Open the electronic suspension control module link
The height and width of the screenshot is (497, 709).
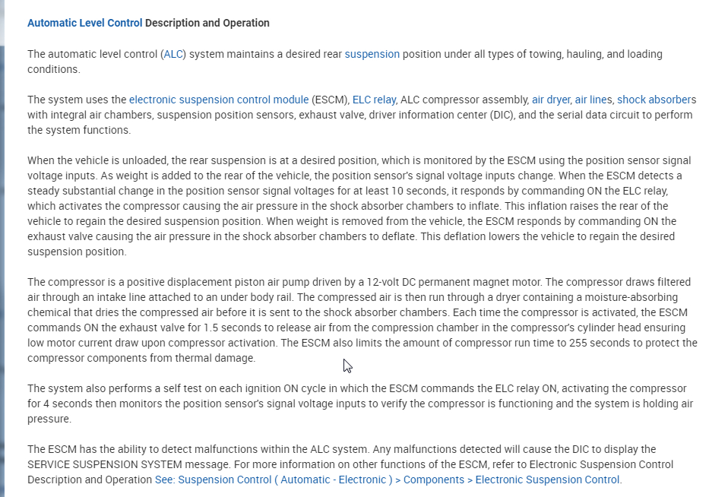tap(219, 100)
